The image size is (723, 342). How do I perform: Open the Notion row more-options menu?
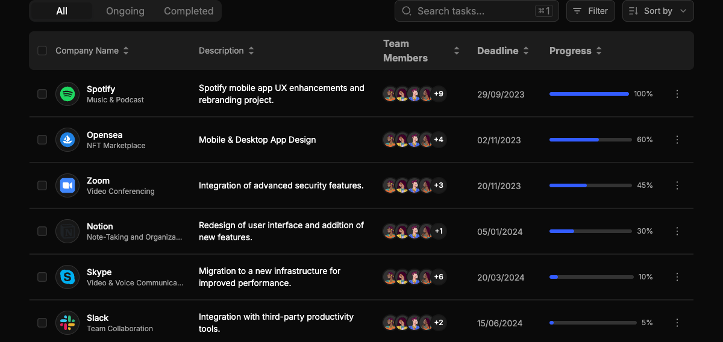[x=677, y=231]
